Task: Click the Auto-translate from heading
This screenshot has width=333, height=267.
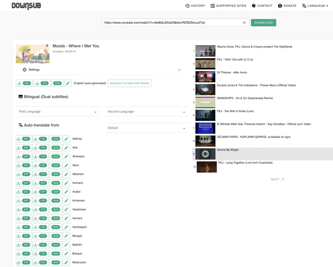Action: click(39, 125)
